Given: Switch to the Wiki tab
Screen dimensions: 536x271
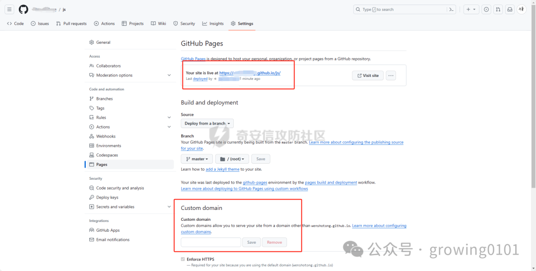Looking at the screenshot, I should [x=159, y=24].
